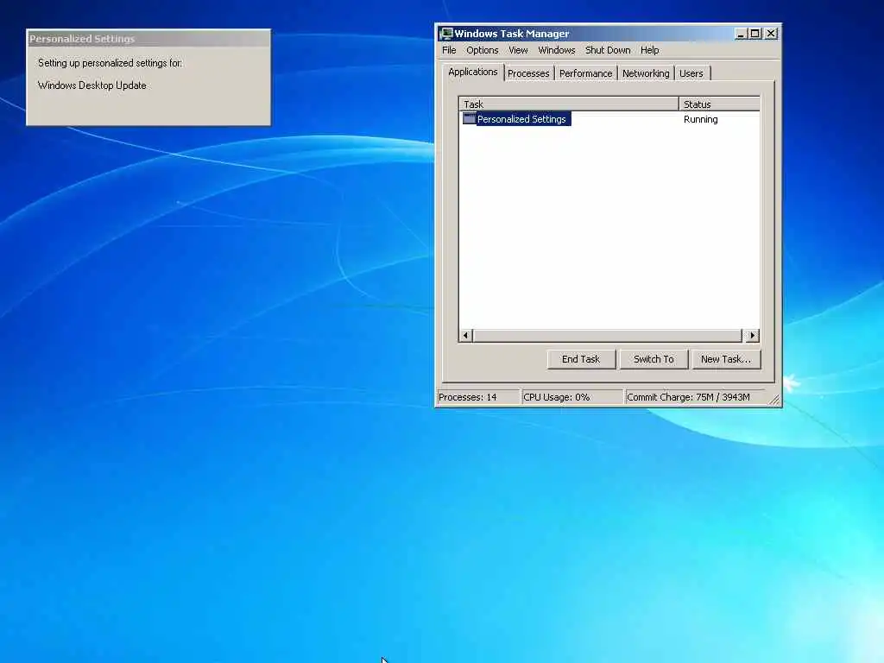Select the Personalized Settings task row
This screenshot has height=663, width=884.
609,119
